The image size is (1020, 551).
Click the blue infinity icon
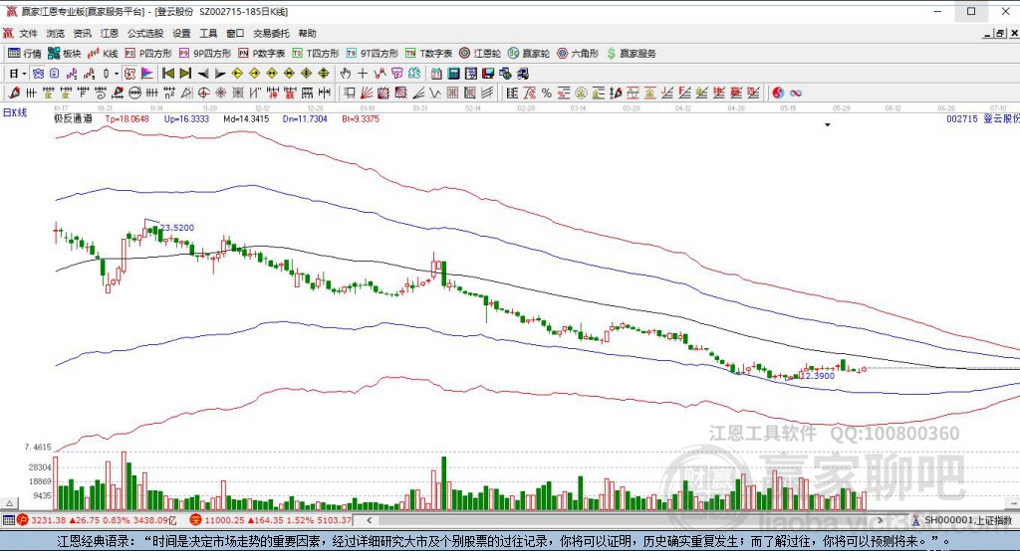(796, 92)
